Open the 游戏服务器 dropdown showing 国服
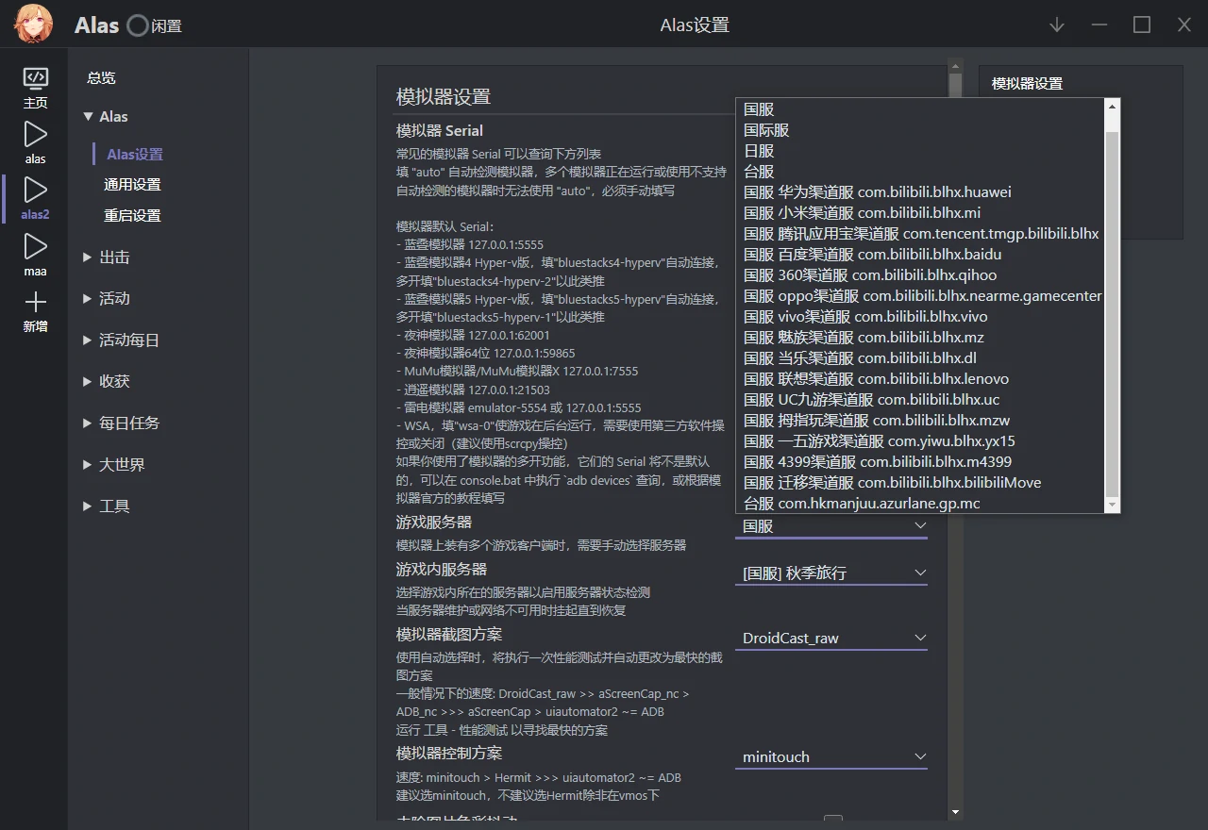This screenshot has width=1208, height=830. [x=831, y=526]
